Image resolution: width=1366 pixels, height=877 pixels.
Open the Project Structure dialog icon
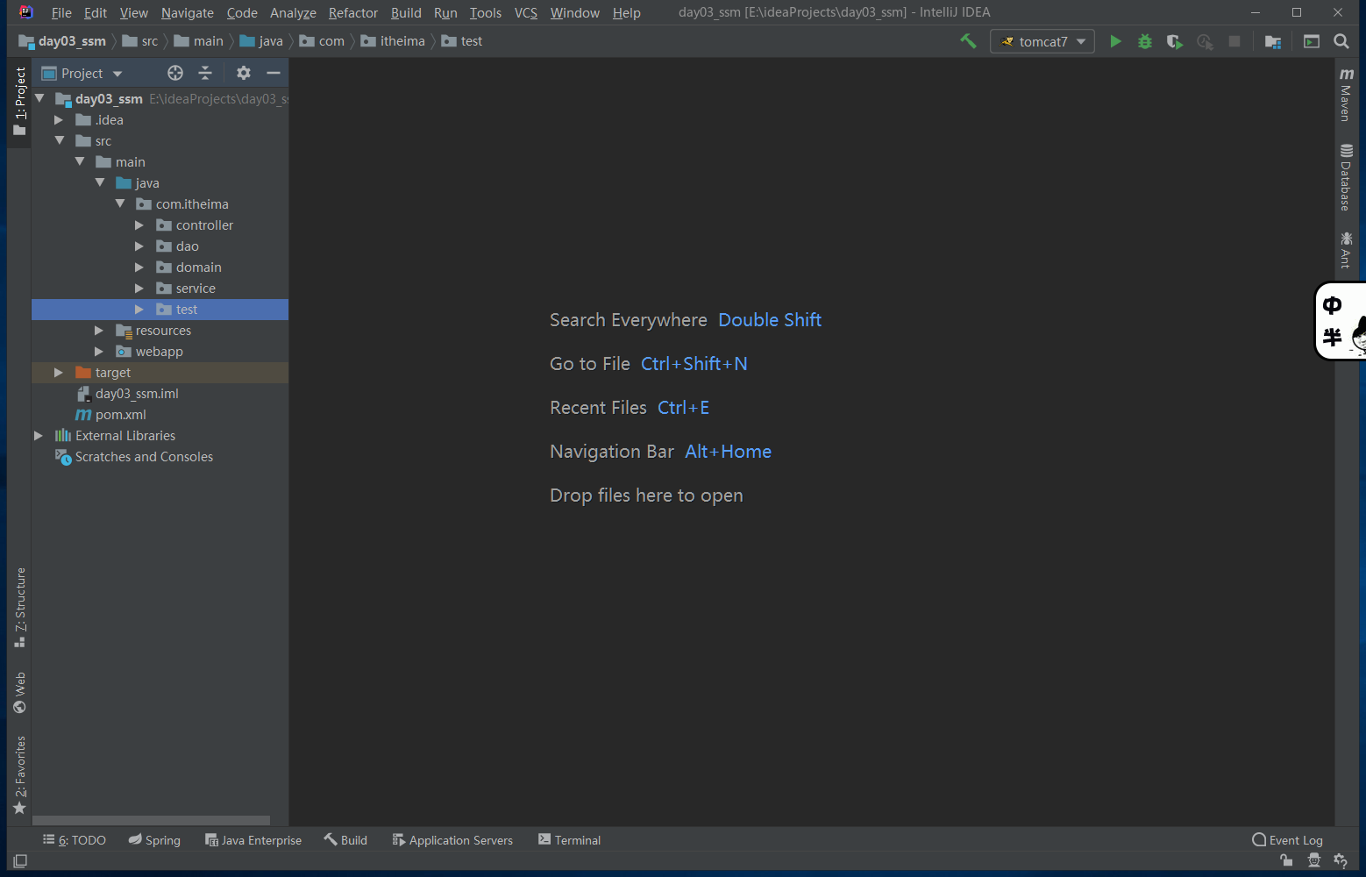pos(1273,41)
